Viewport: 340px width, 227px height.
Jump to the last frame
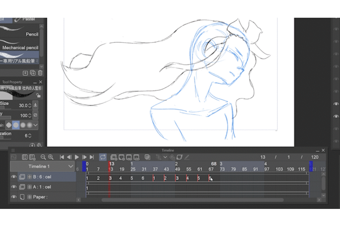[x=92, y=157]
